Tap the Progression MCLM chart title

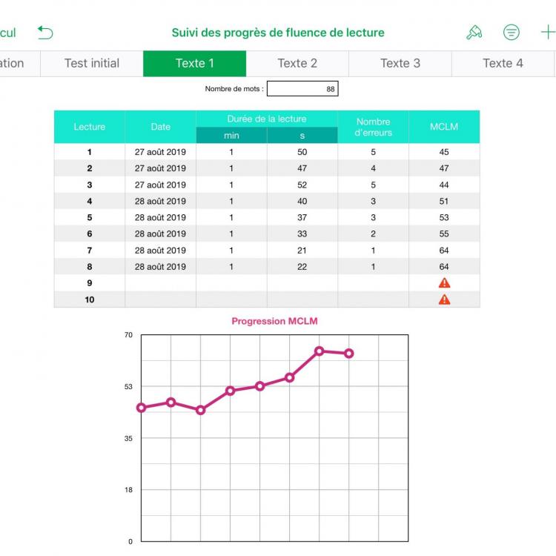274,321
